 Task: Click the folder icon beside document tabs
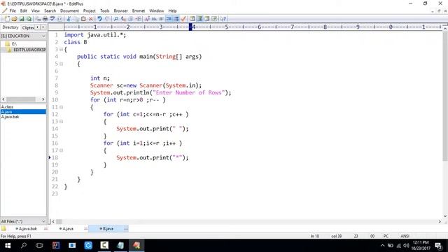tap(3, 229)
